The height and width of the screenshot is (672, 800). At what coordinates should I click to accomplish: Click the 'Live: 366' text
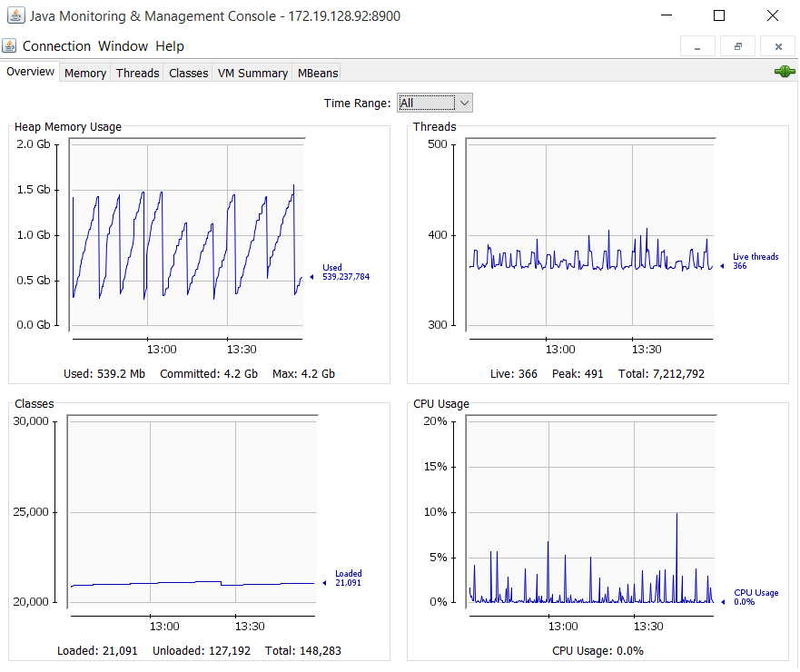click(514, 373)
